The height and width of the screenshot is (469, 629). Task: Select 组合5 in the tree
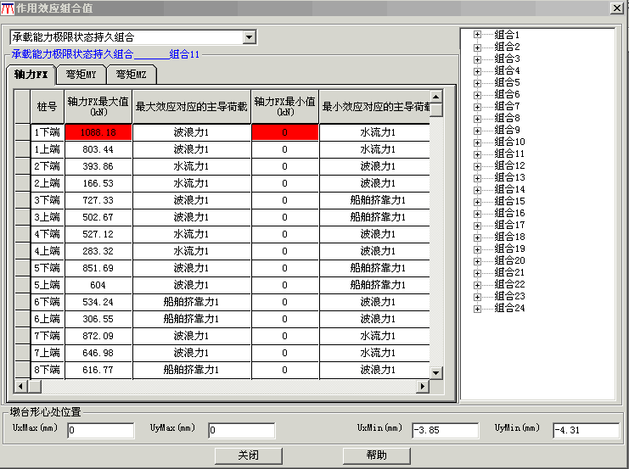[x=507, y=82]
